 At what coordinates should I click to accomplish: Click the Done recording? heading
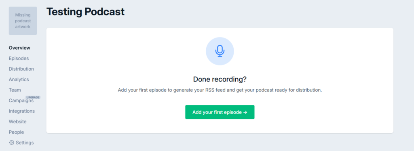220,79
